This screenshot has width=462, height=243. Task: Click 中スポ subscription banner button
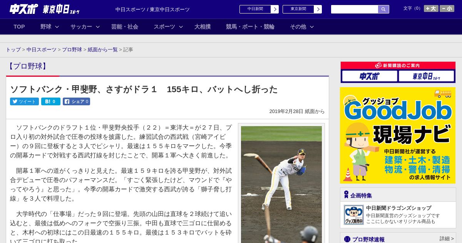[370, 76]
